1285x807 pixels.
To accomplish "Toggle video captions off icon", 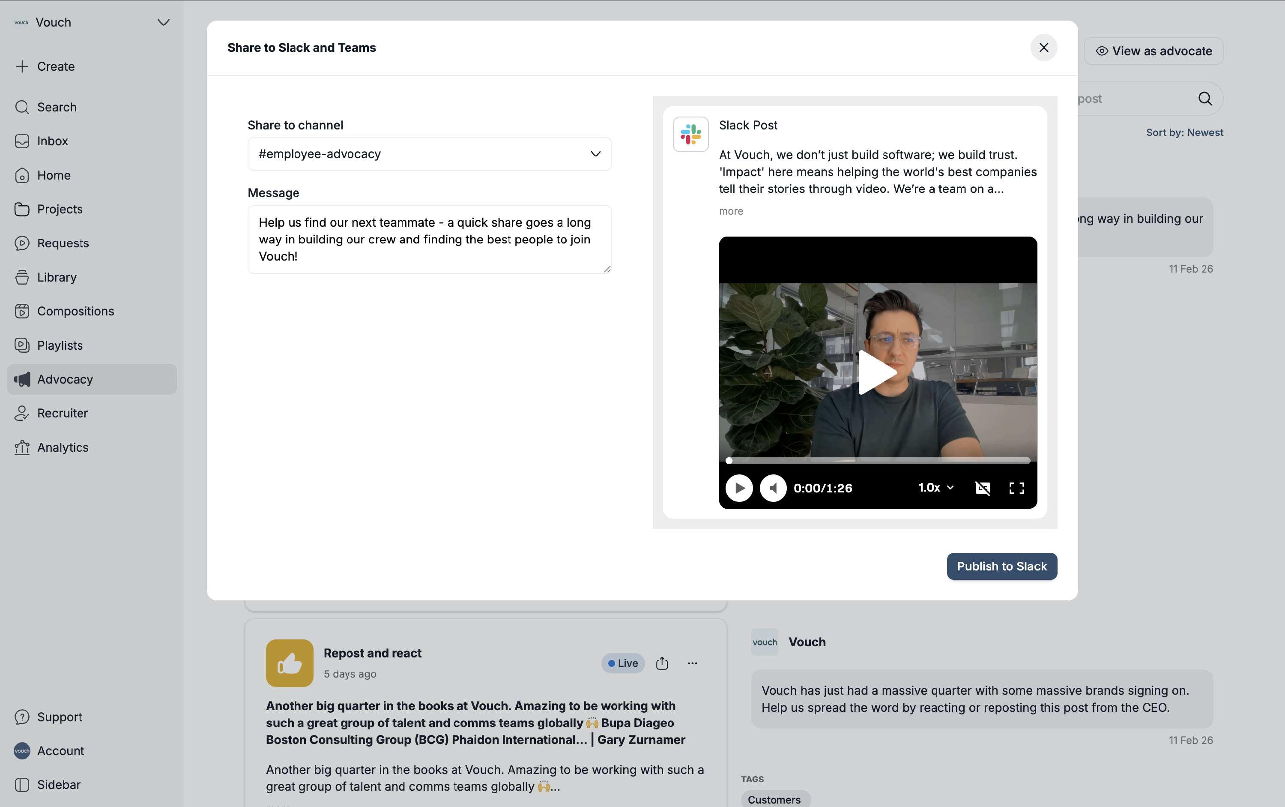I will pos(983,488).
